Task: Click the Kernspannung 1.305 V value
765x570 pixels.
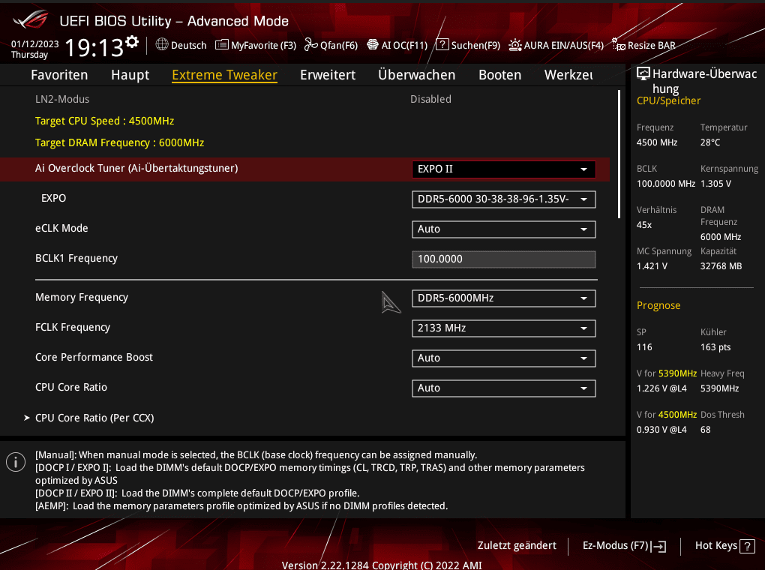Action: [x=715, y=184]
